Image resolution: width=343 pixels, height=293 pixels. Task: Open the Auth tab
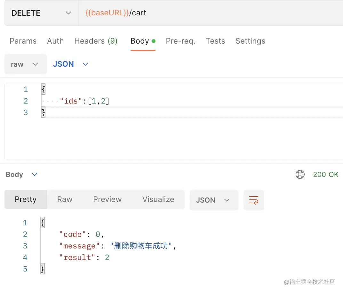point(55,41)
